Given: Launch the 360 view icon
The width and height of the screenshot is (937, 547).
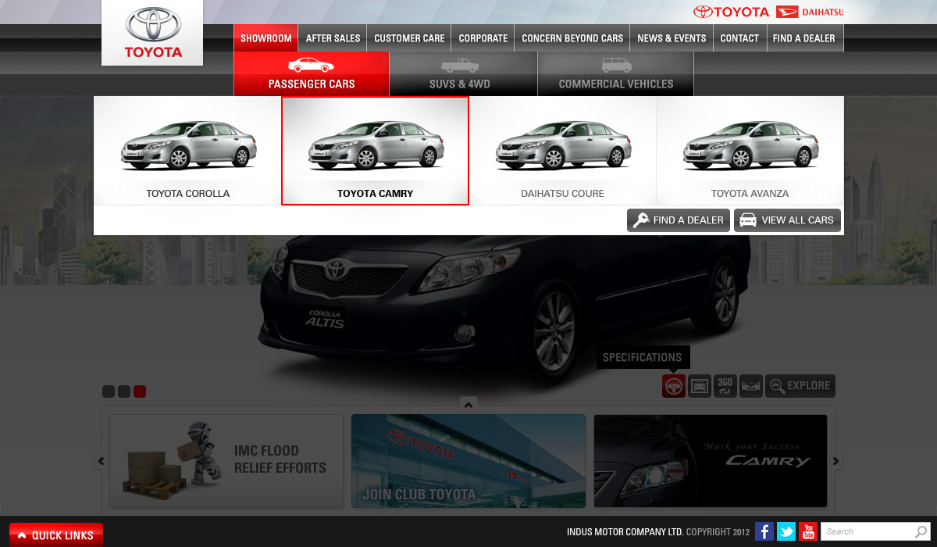Looking at the screenshot, I should (725, 386).
